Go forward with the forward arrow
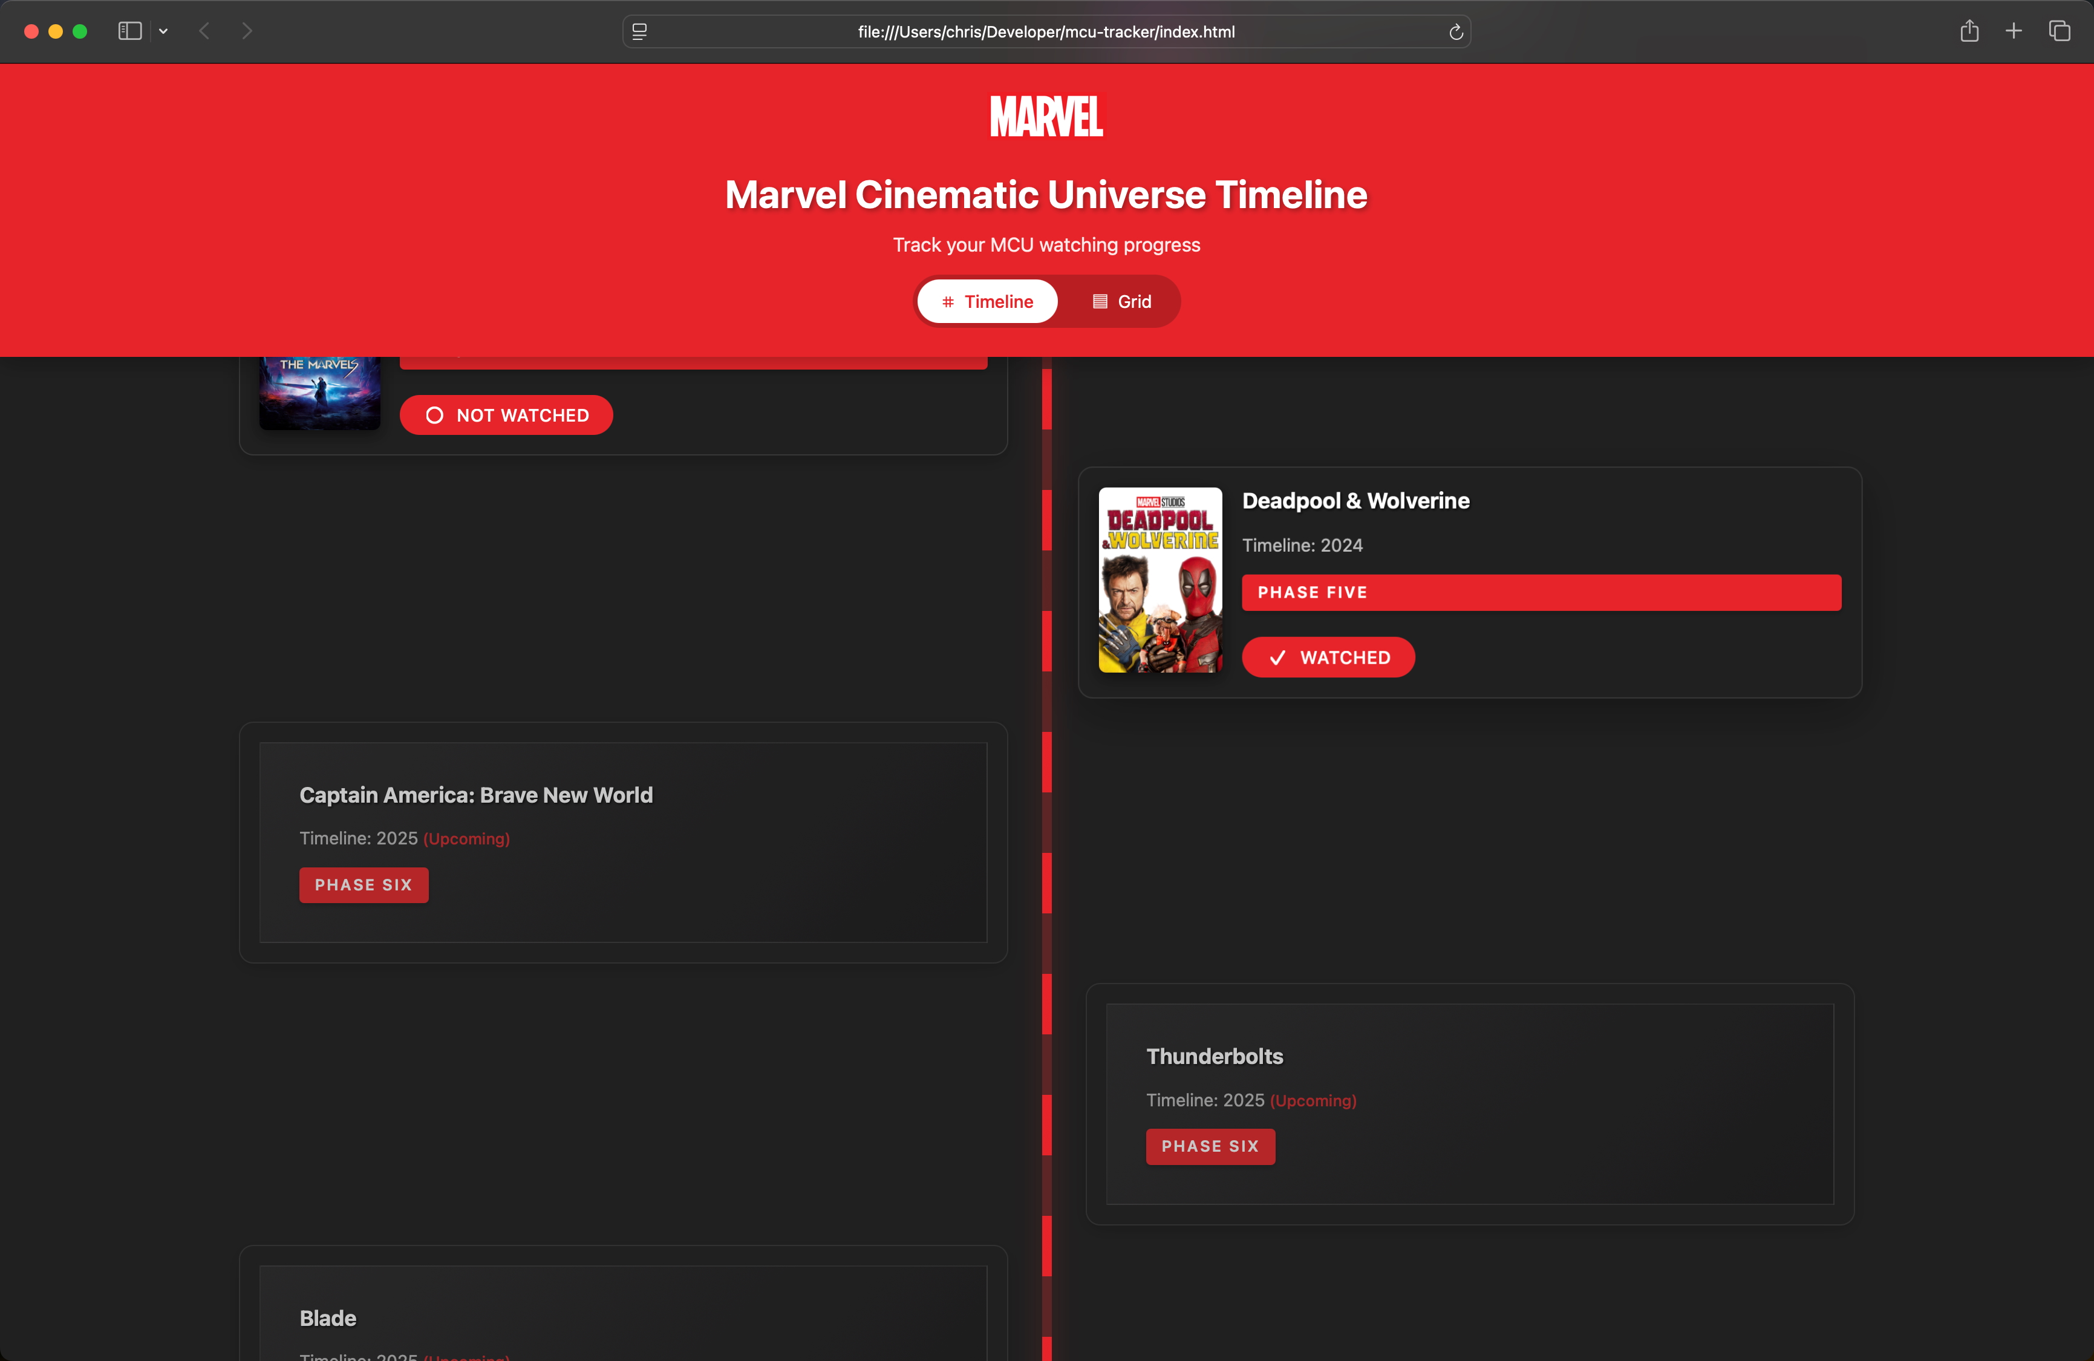The width and height of the screenshot is (2094, 1361). [x=247, y=31]
